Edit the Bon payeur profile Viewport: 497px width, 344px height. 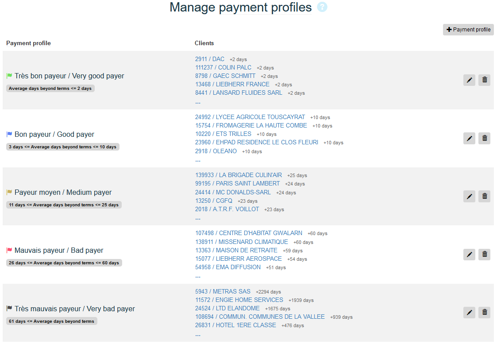469,139
